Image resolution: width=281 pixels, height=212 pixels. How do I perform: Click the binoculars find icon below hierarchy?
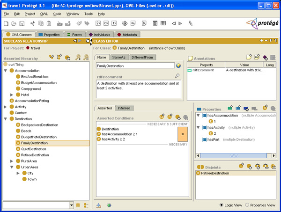click(79, 205)
